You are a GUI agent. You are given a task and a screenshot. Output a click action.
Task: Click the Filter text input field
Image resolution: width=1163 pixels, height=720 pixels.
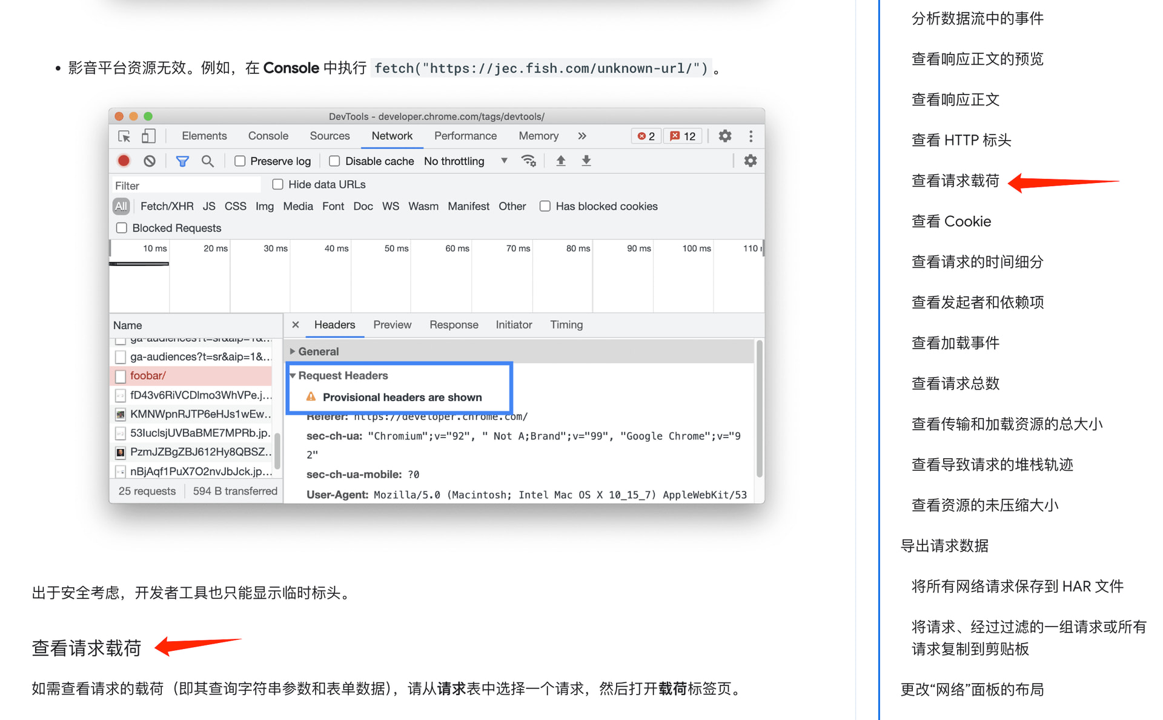[x=186, y=185]
